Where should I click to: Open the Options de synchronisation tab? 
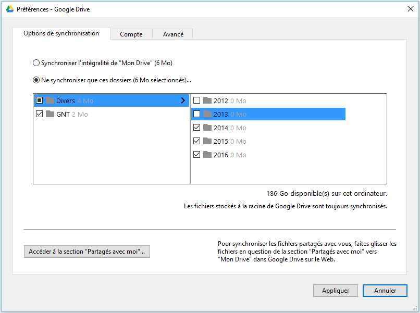[x=61, y=33]
